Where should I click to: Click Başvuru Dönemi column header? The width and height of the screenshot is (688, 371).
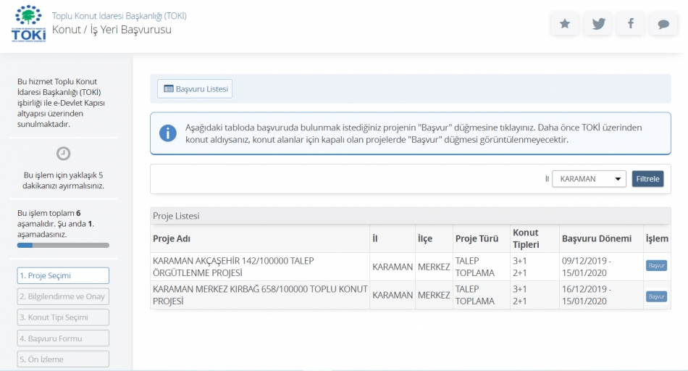[x=597, y=238]
